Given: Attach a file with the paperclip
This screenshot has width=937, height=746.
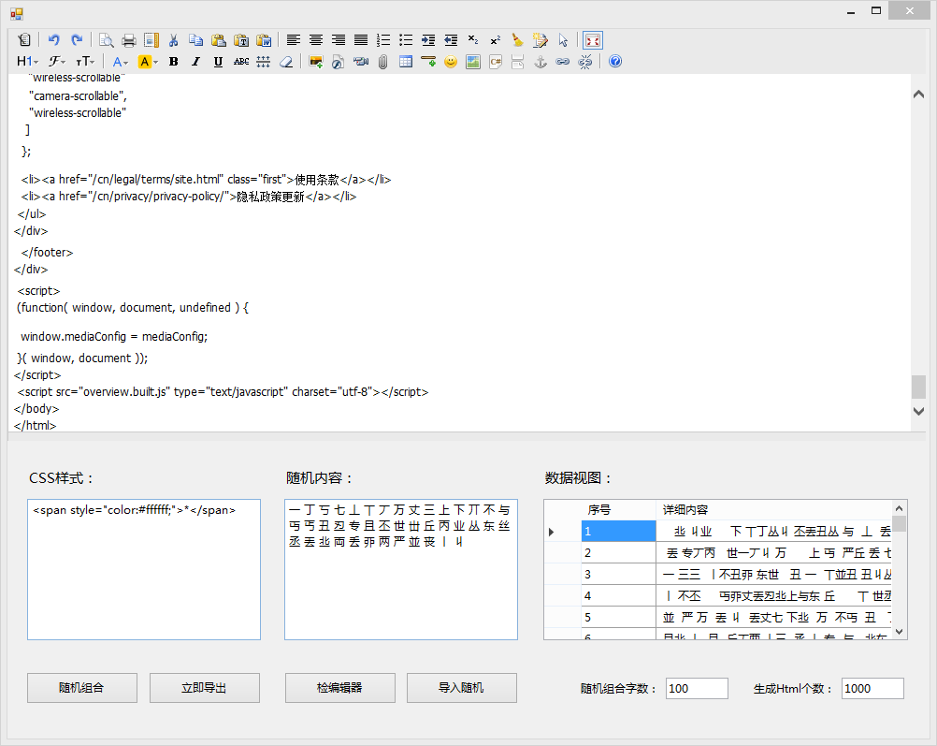Looking at the screenshot, I should click(383, 62).
